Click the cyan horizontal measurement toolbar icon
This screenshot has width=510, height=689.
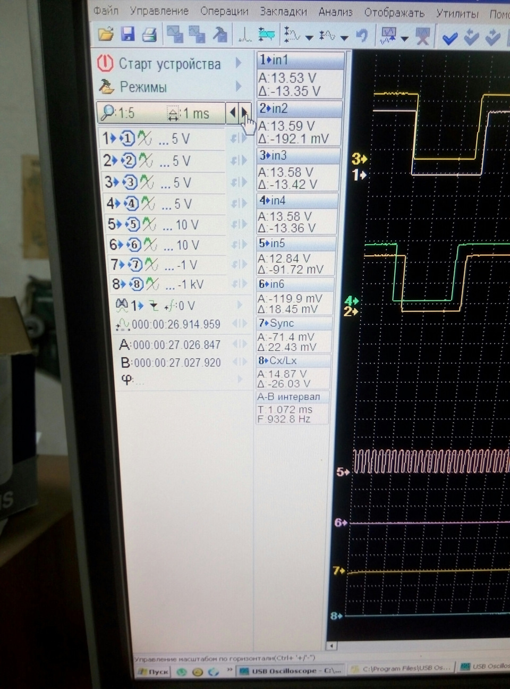click(x=267, y=36)
